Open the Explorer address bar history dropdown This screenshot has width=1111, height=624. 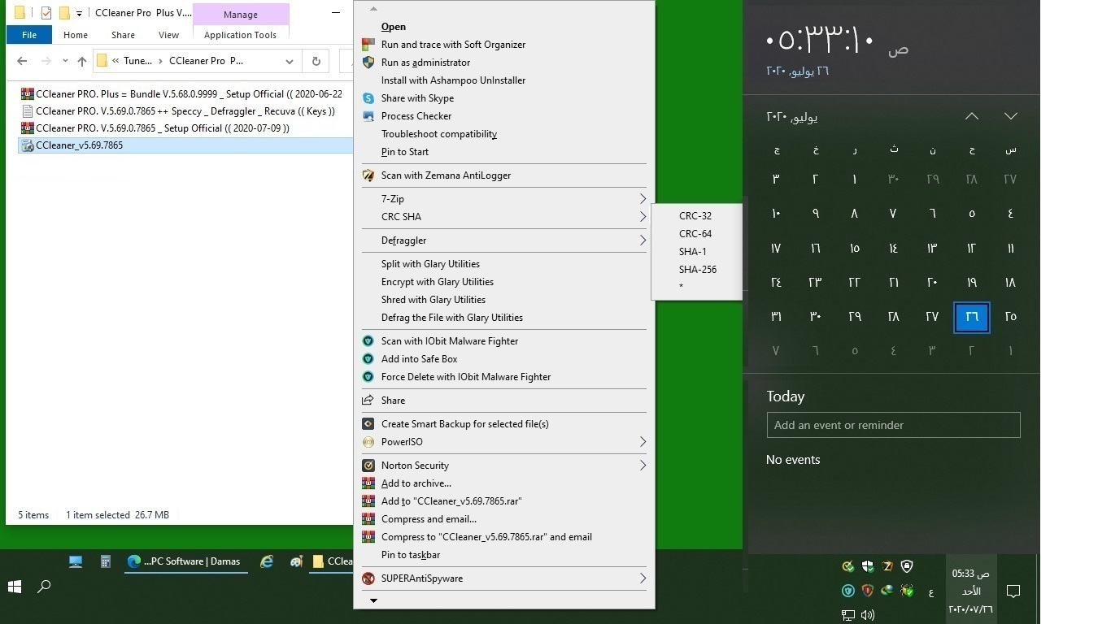click(290, 61)
